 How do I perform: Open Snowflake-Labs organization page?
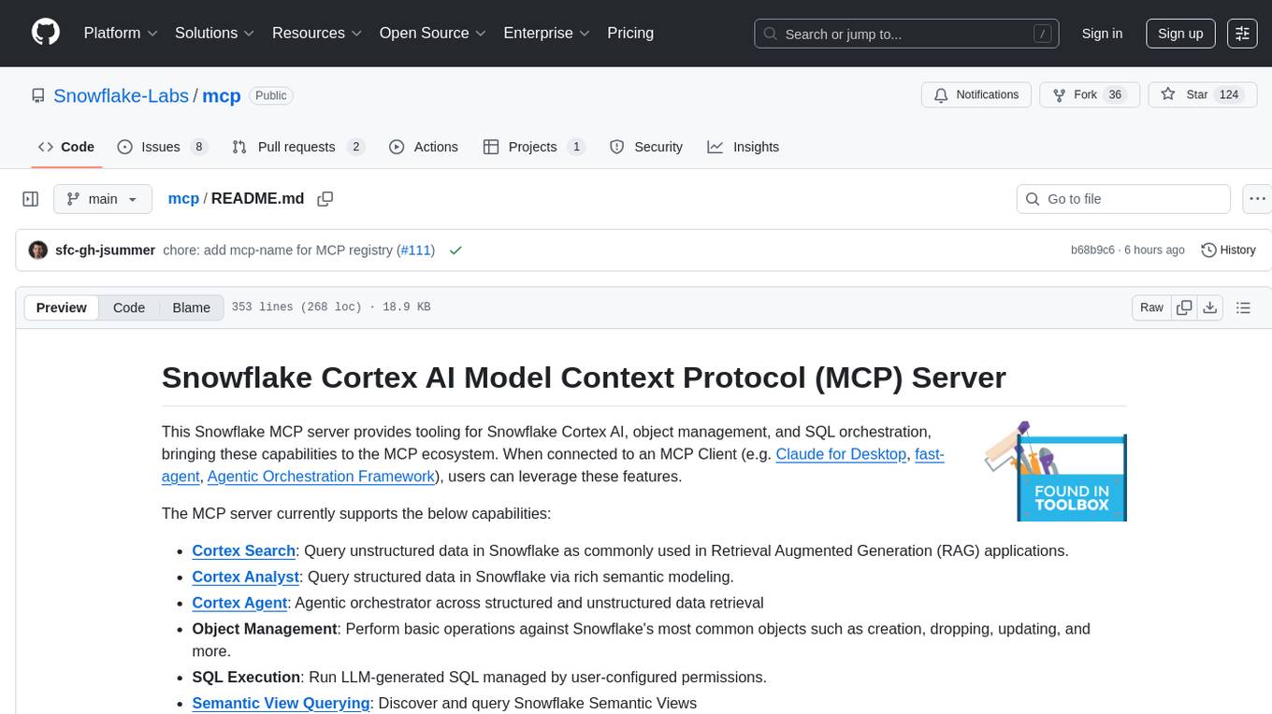coord(122,95)
